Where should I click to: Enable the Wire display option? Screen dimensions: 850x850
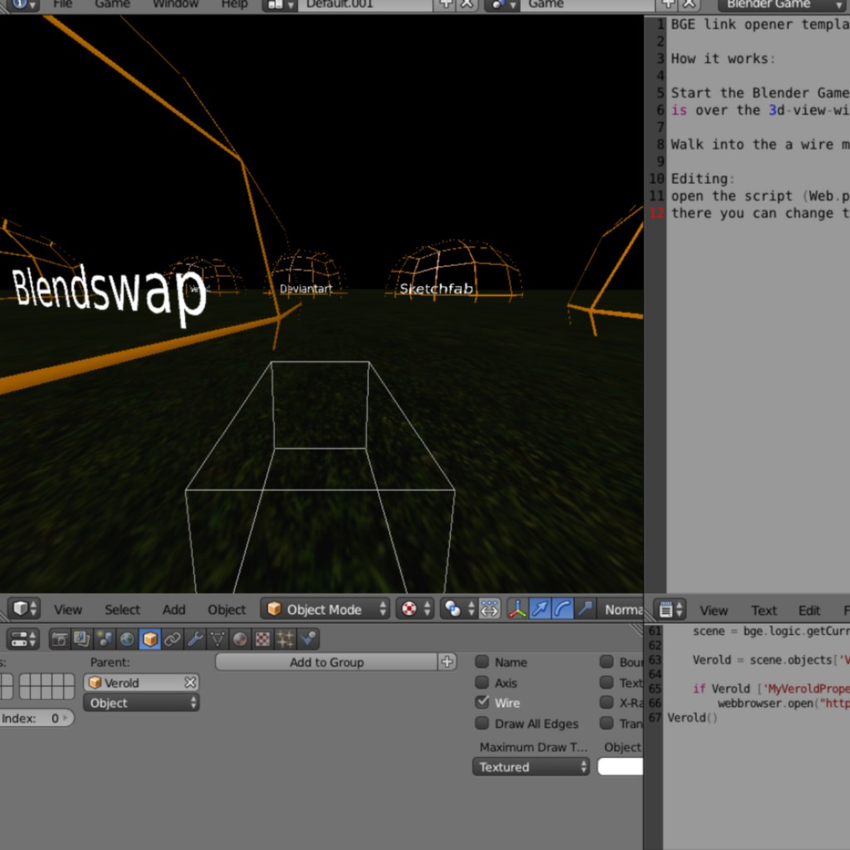pos(481,701)
